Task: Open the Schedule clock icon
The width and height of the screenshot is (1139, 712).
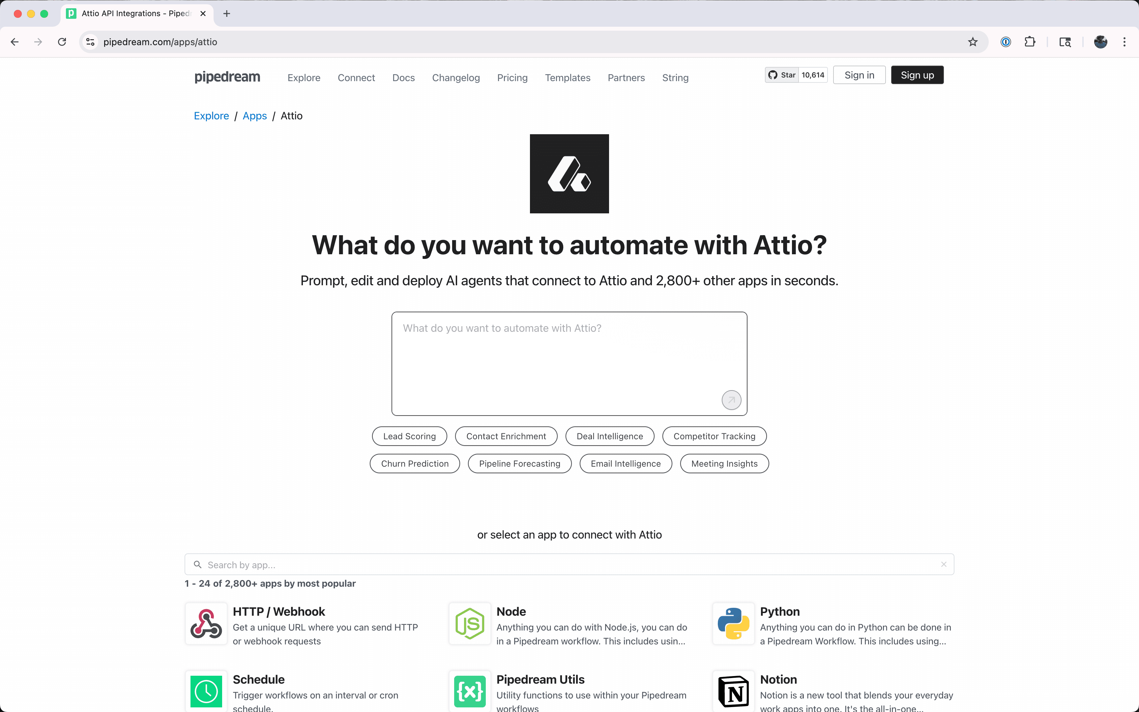Action: [206, 691]
